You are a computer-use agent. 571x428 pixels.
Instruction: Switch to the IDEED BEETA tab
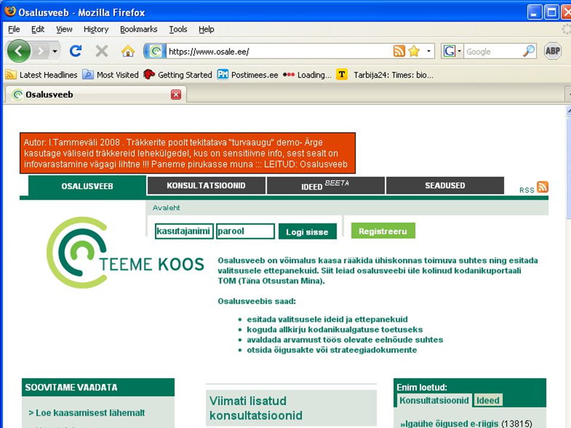(325, 185)
